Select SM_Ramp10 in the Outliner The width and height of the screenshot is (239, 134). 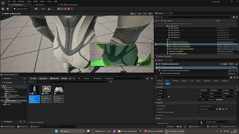point(175,33)
